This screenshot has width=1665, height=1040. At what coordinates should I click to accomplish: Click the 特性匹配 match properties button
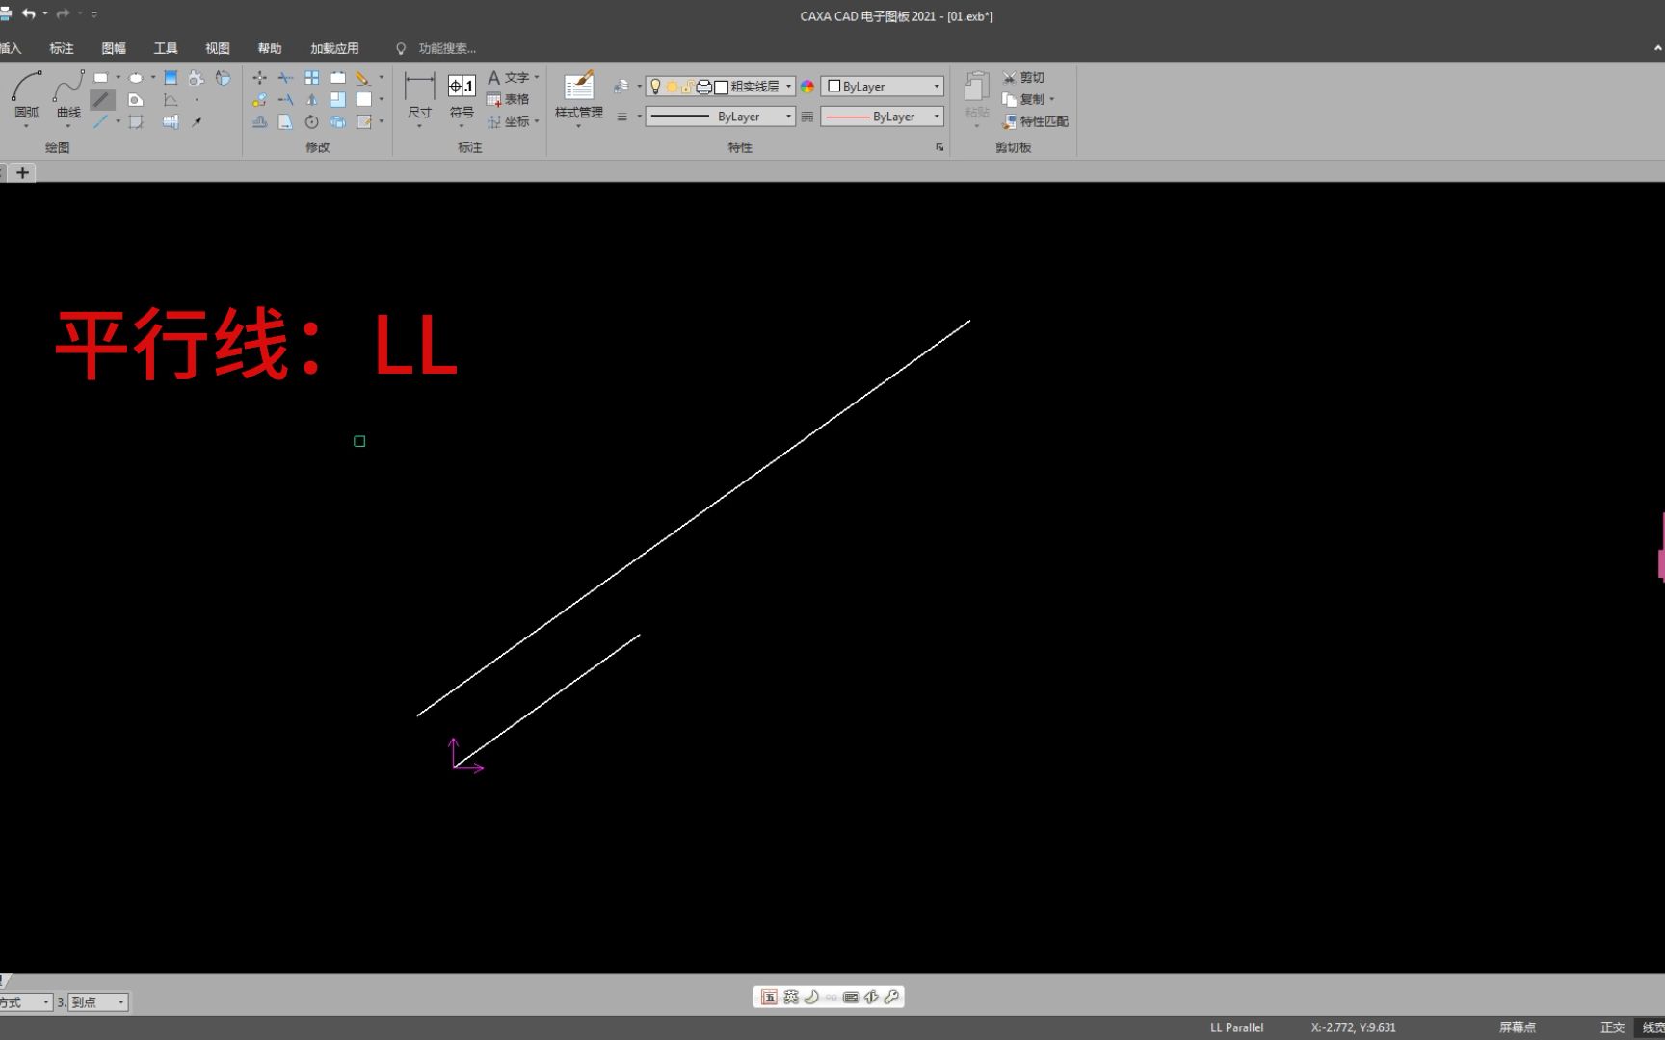[1035, 121]
